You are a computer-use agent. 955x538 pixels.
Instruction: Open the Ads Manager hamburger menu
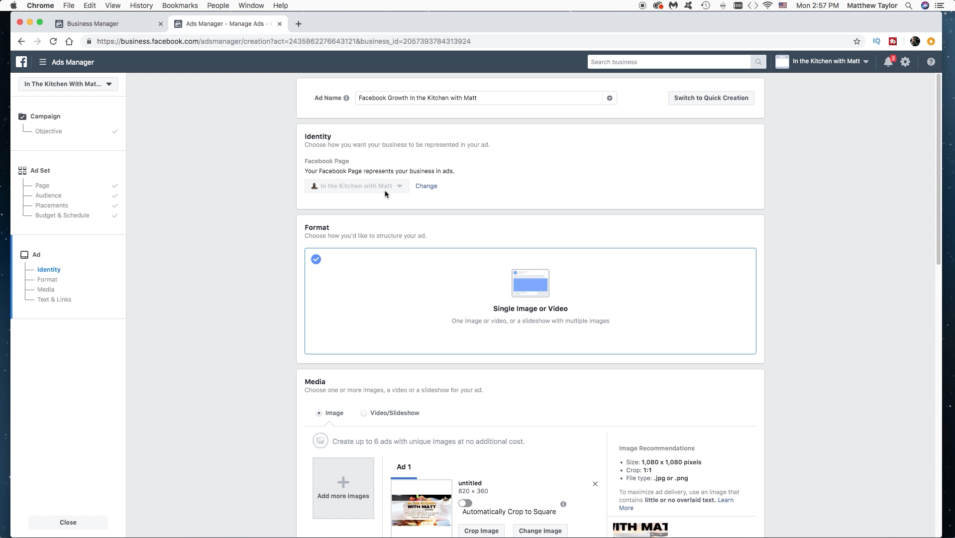pos(43,62)
